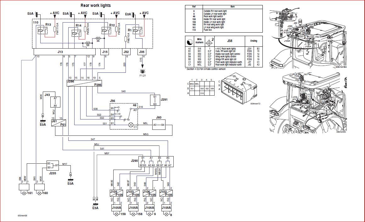Click the R1 relay symbol
Viewport: 365px width, 222px height.
[137, 30]
